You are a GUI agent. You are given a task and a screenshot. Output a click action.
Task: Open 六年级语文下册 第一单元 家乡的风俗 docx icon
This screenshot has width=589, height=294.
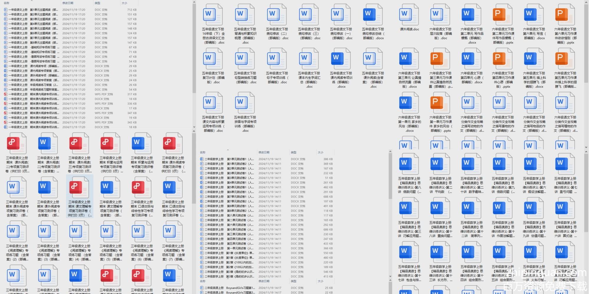click(409, 103)
